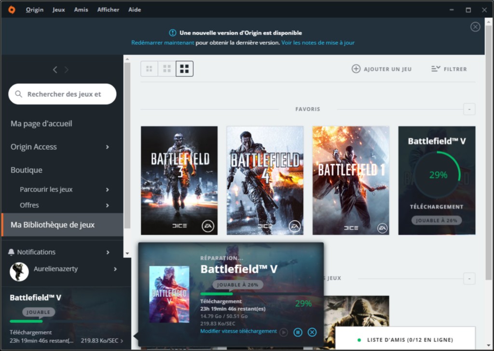Click Battlefield V cover art in download popup
Screen dimensions: 494x351
(x=169, y=294)
